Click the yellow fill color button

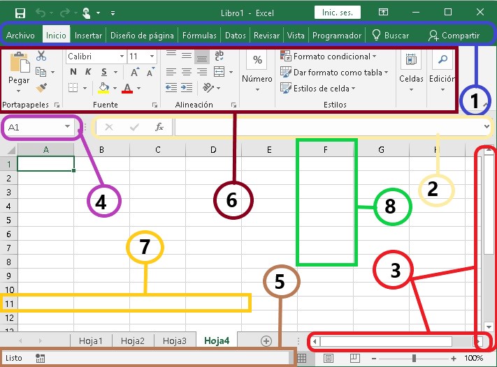point(103,88)
